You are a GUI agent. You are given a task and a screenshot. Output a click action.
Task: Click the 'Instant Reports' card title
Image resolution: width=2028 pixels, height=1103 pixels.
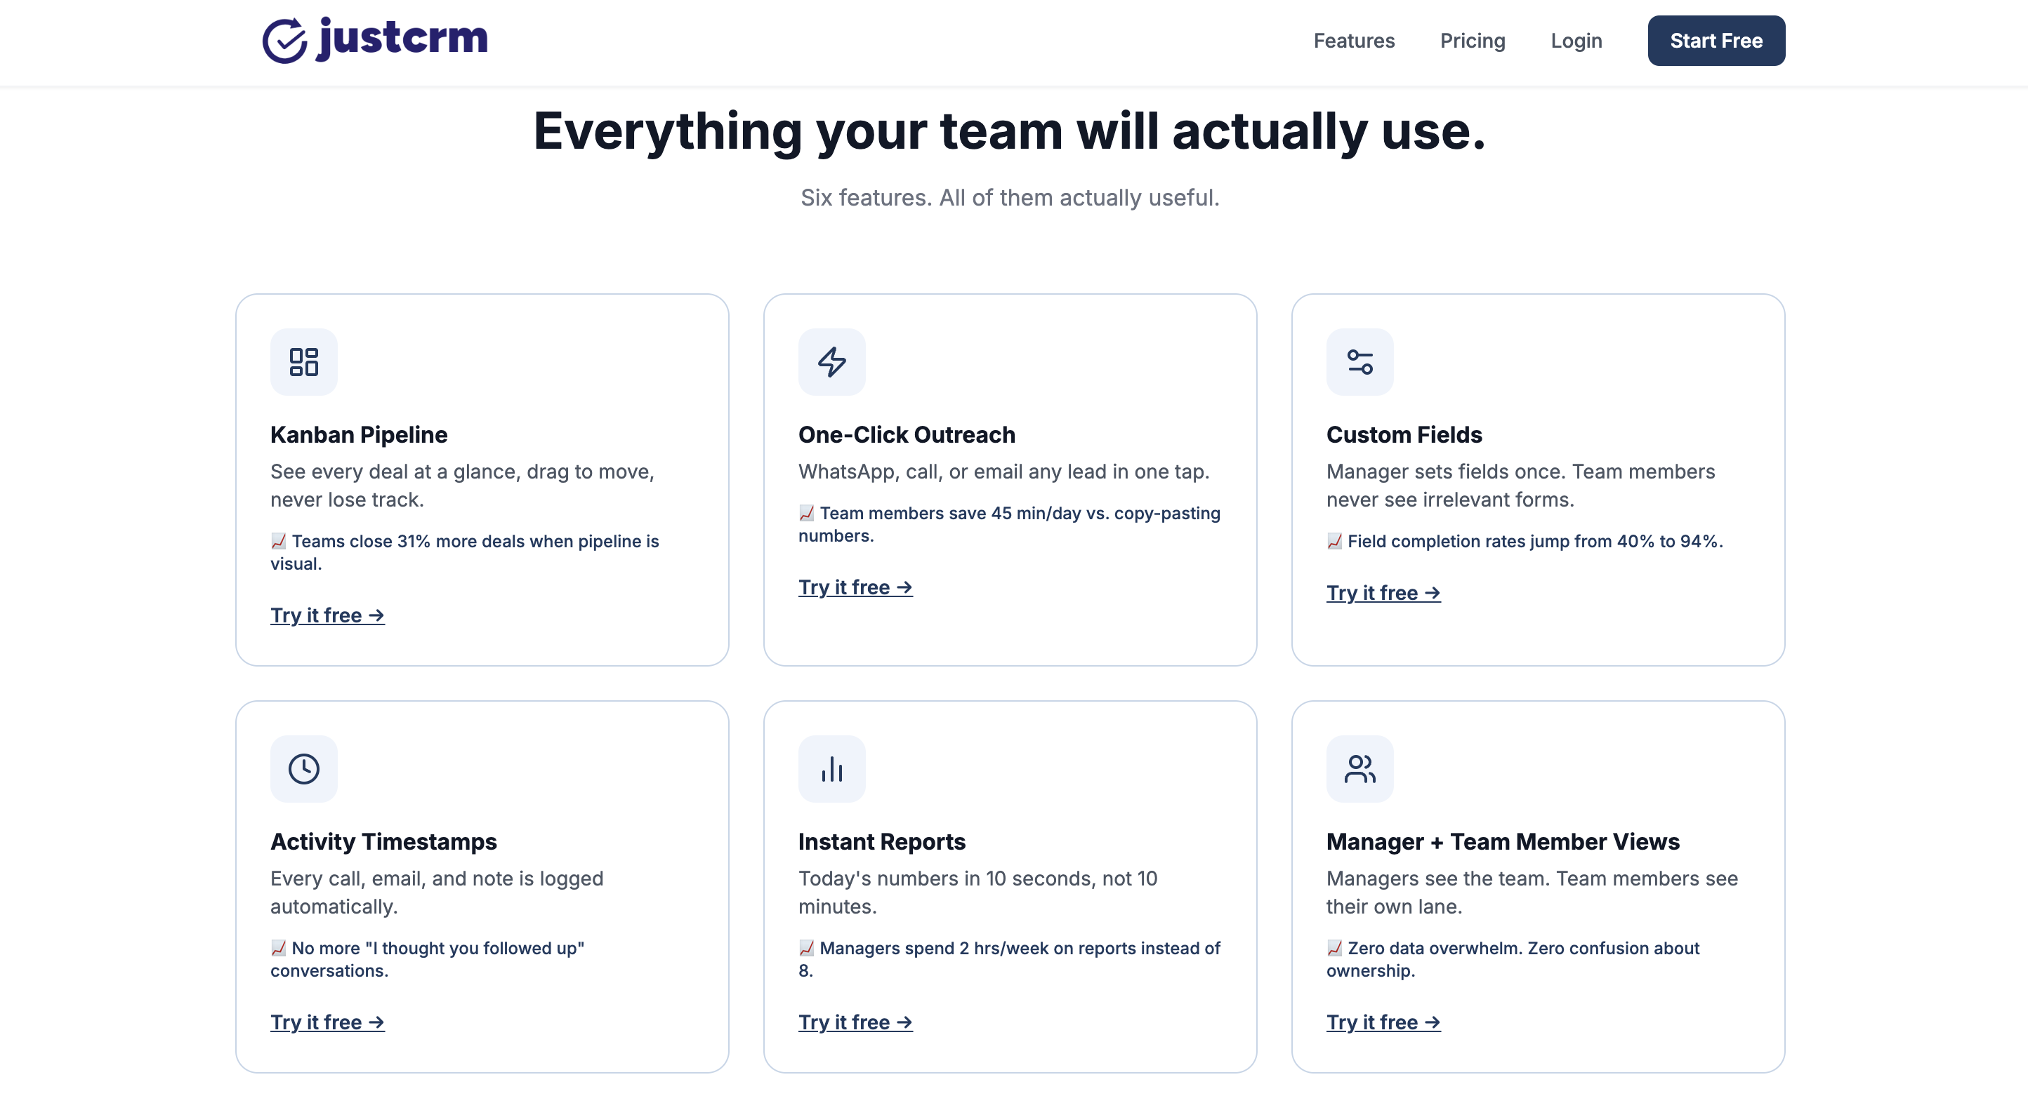tap(882, 841)
